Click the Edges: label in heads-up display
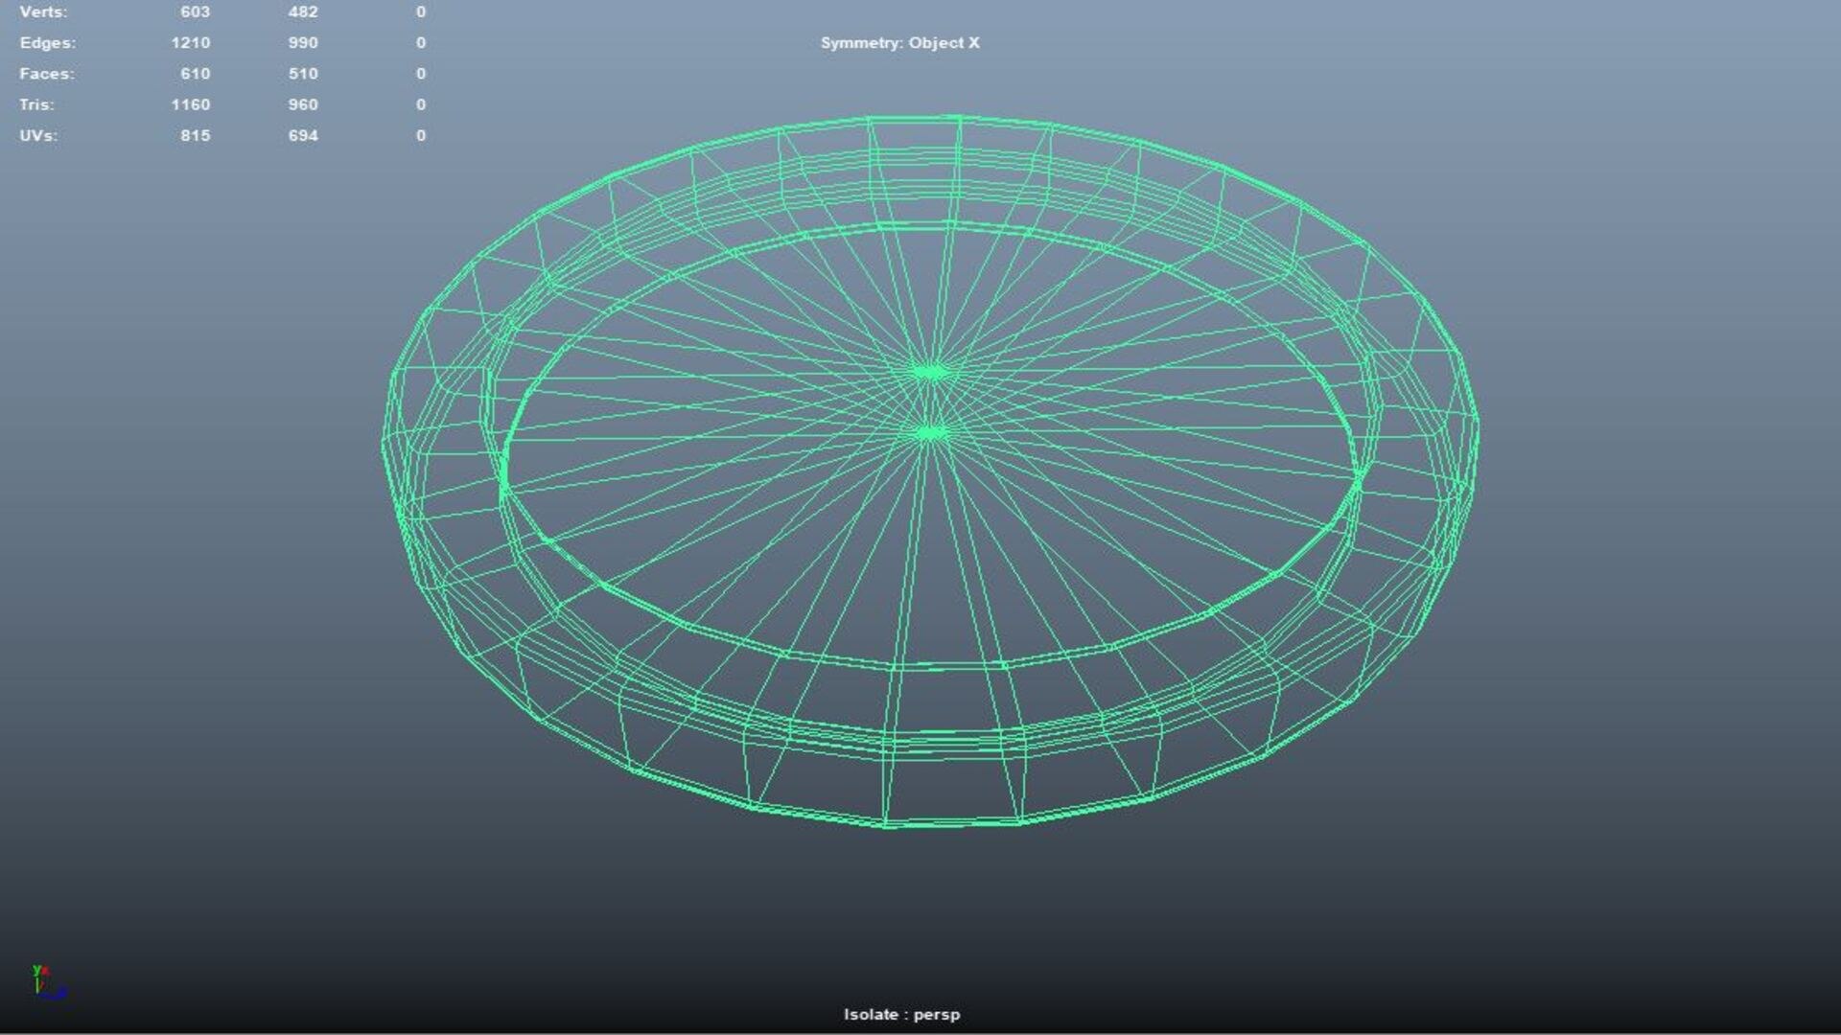 click(x=47, y=42)
